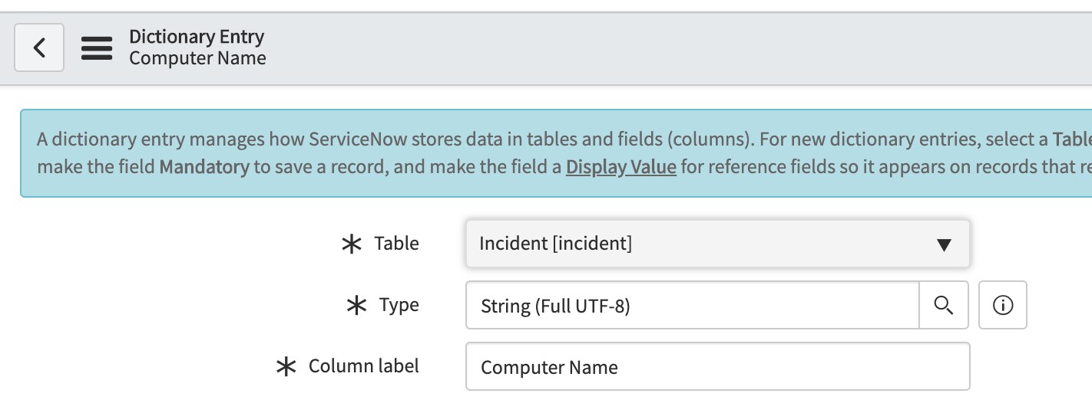Click the mandatory asterisk beside Column label
The width and height of the screenshot is (1092, 403).
[286, 367]
